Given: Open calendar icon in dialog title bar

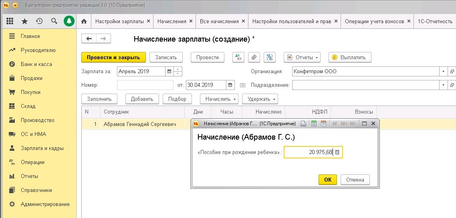Looking at the screenshot, I should tap(324, 124).
